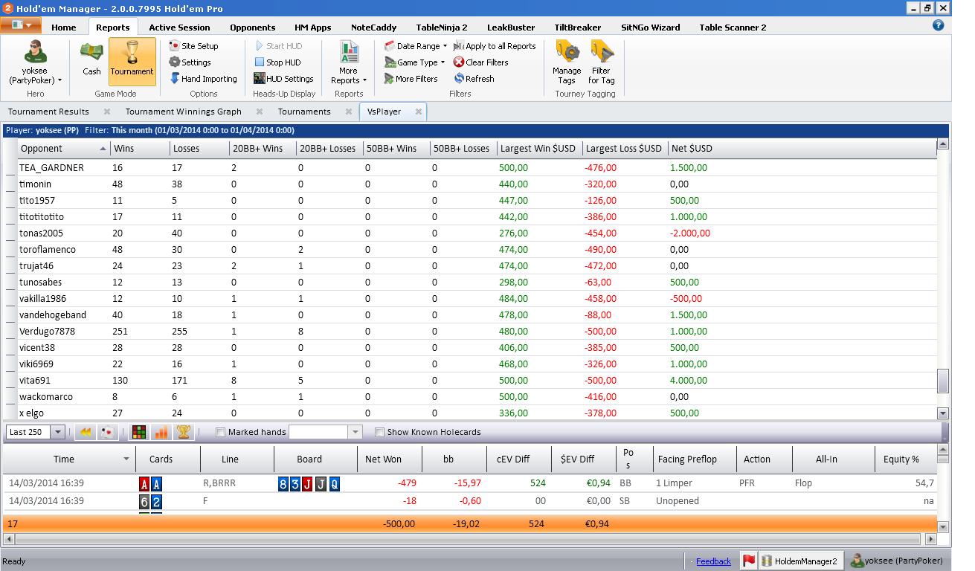Switch to the Home ribbon tab
Image resolution: width=975 pixels, height=571 pixels.
(64, 28)
